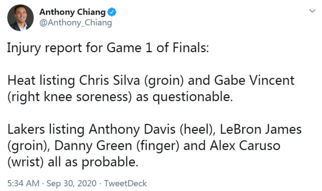
Task: Click the blue verified badge icon
Action: (112, 12)
